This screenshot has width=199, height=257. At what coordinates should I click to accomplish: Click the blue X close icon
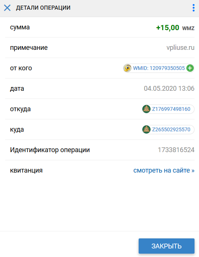pyautogui.click(x=7, y=8)
